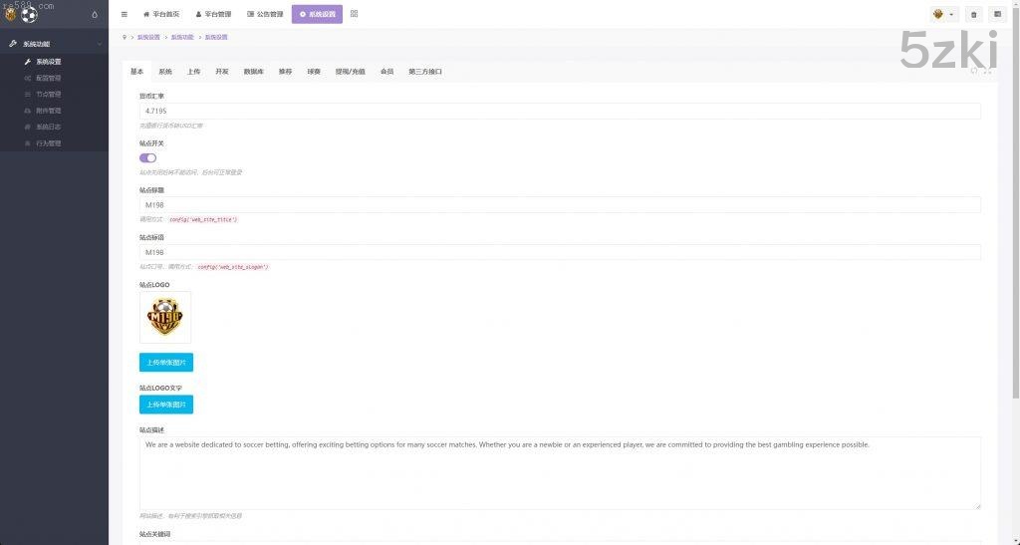Click the 站点描述 text area
This screenshot has width=1020, height=545.
560,473
